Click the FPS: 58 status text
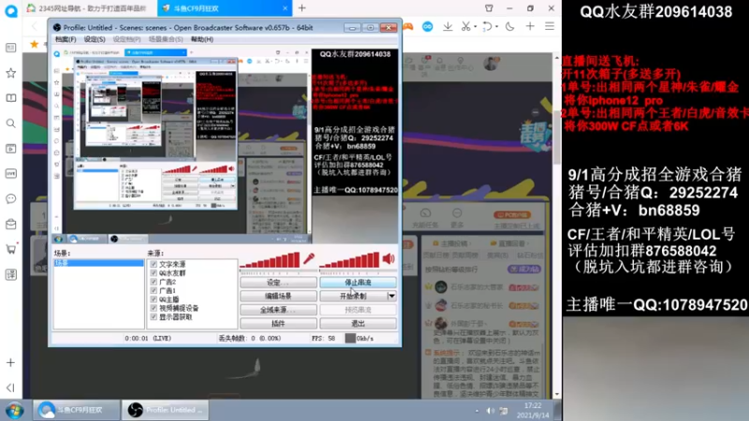749x421 pixels. point(323,338)
